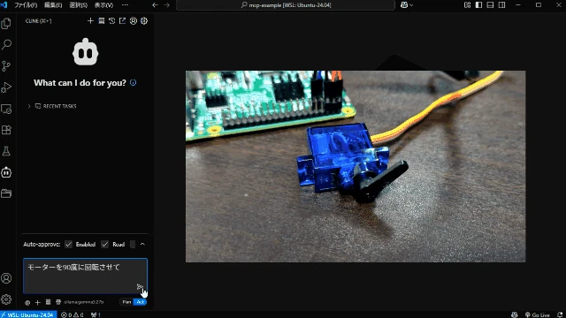This screenshot has width=566, height=318.
Task: Toggle the bottom panel visibility
Action: point(490,5)
